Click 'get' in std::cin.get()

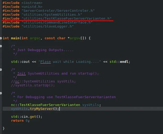pyautogui.click(x=33, y=117)
